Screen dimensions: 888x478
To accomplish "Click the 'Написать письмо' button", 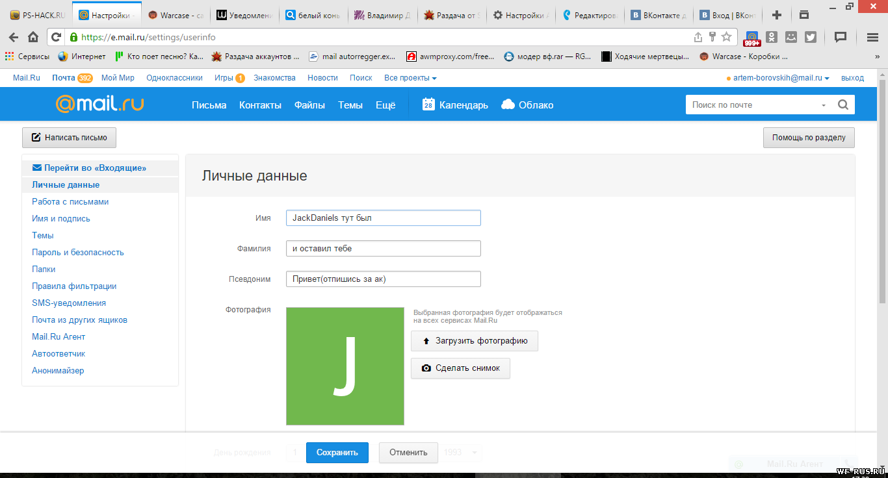I will [70, 138].
